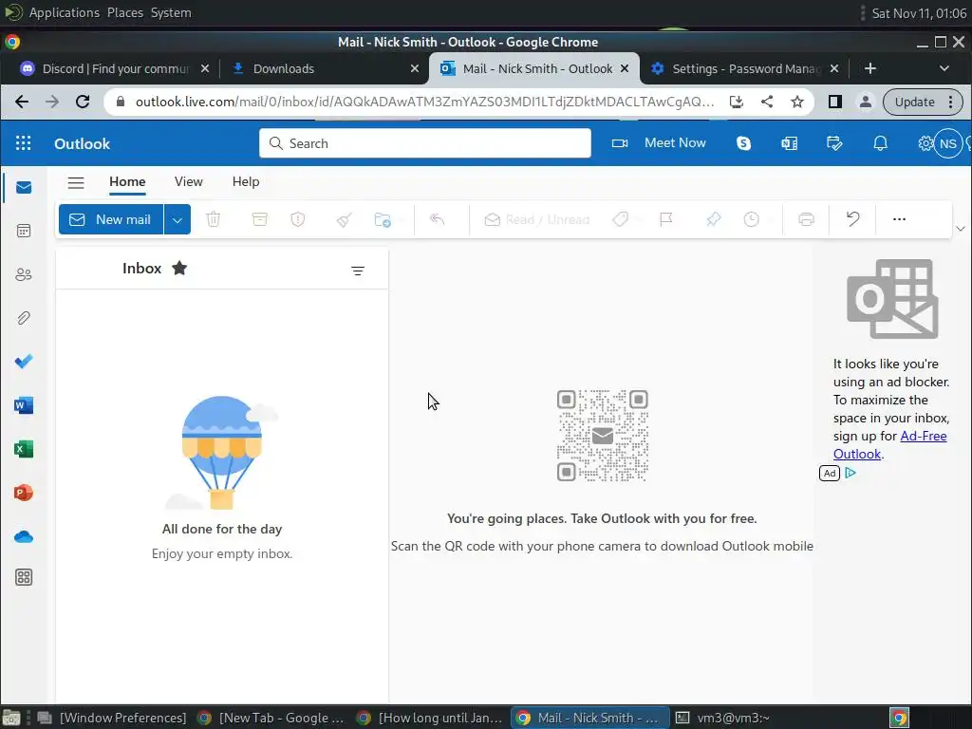Open the To Do checkmark app
The image size is (972, 729).
24,362
